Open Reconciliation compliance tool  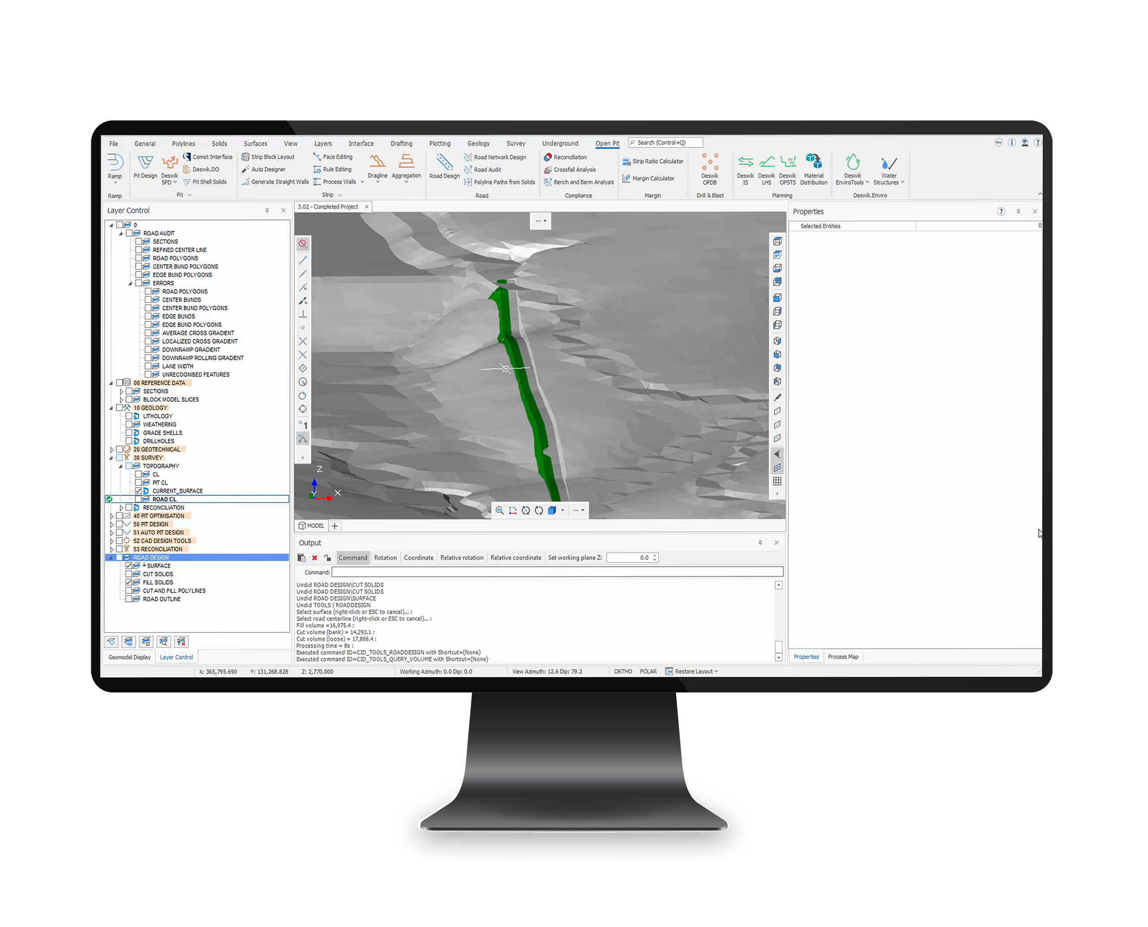pyautogui.click(x=565, y=157)
